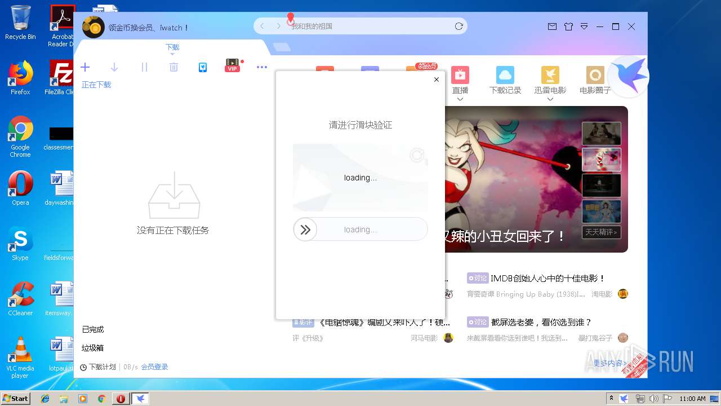The image size is (721, 406).
Task: Open the more options ellipsis menu
Action: click(x=262, y=67)
